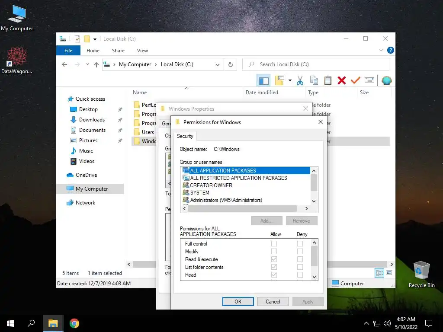Image resolution: width=443 pixels, height=332 pixels.
Task: Open the Windows Start button
Action: point(10,323)
